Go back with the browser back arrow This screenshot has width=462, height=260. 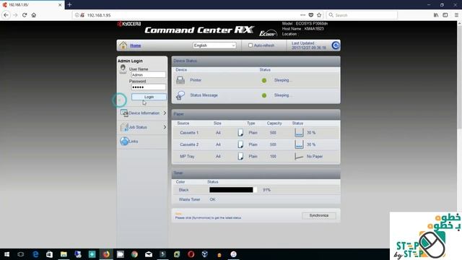pos(6,15)
